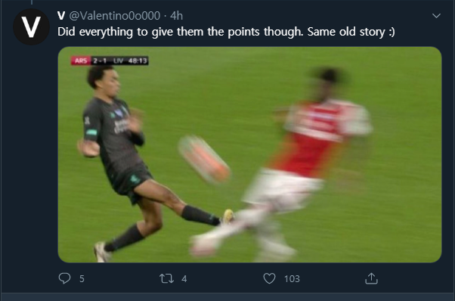Viewport: 455px width, 301px height.
Task: Click the retweet count number 4
Action: (x=184, y=279)
